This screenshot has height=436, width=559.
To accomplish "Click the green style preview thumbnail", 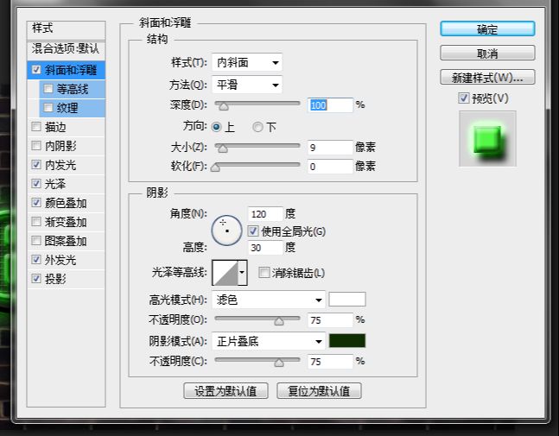I will (x=487, y=139).
